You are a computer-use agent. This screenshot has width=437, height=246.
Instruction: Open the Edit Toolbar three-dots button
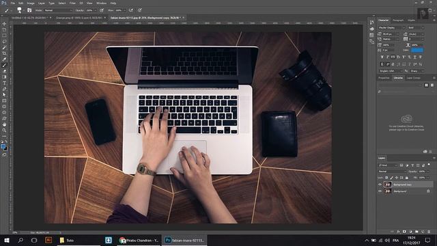click(4, 136)
